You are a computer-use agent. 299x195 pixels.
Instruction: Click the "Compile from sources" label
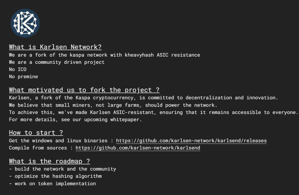click(x=38, y=148)
